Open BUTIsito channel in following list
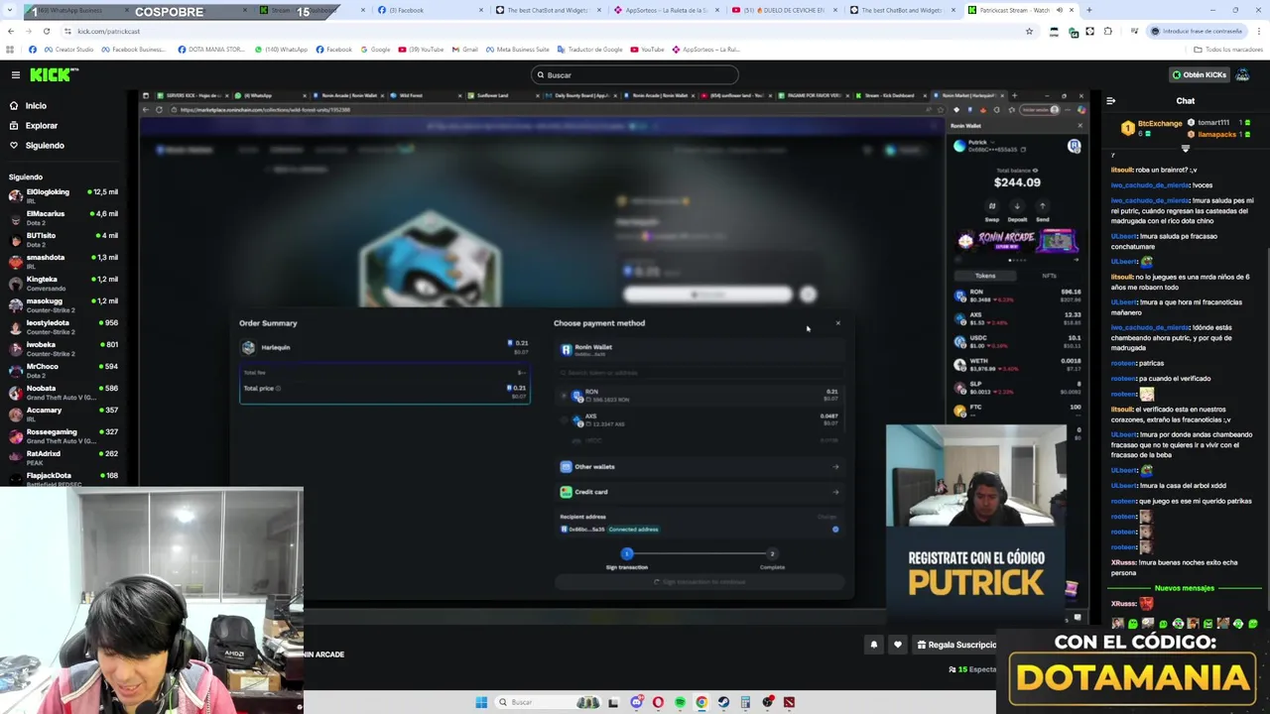 (63, 239)
